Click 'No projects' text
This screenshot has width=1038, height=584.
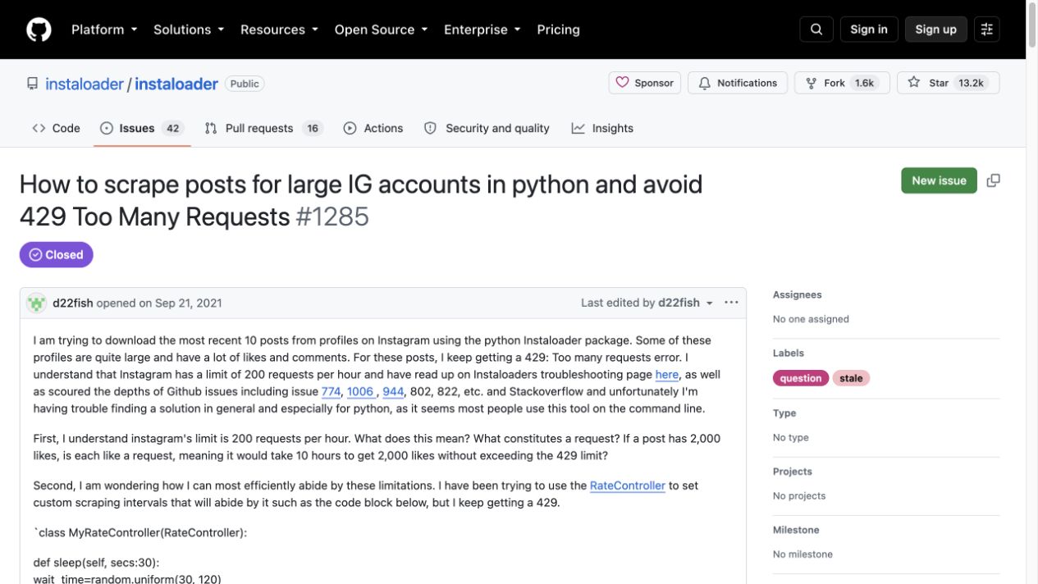(799, 496)
